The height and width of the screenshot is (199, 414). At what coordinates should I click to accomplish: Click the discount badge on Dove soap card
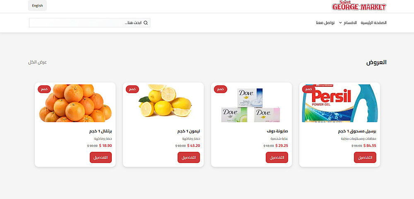[220, 89]
